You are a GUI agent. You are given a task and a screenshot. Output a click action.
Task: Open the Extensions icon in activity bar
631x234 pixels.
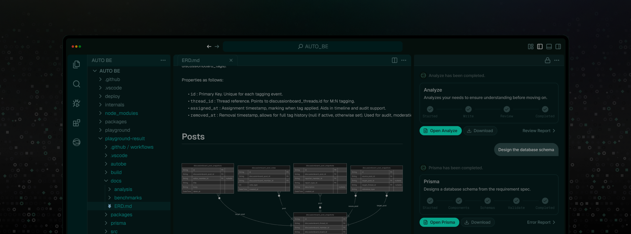click(x=77, y=123)
